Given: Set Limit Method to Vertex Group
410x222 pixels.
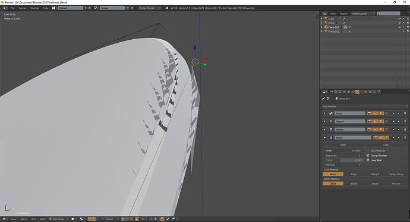Looking at the screenshot, I should point(396,174).
